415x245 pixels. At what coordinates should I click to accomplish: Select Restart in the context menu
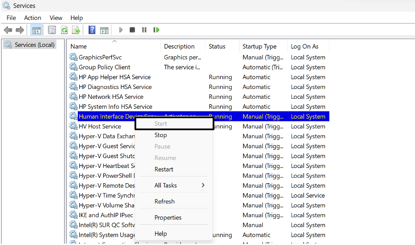point(164,169)
